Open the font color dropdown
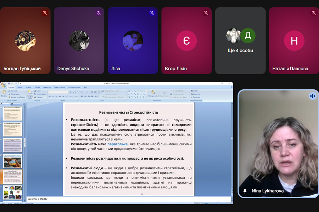The height and width of the screenshot is (212, 319). (x=77, y=96)
